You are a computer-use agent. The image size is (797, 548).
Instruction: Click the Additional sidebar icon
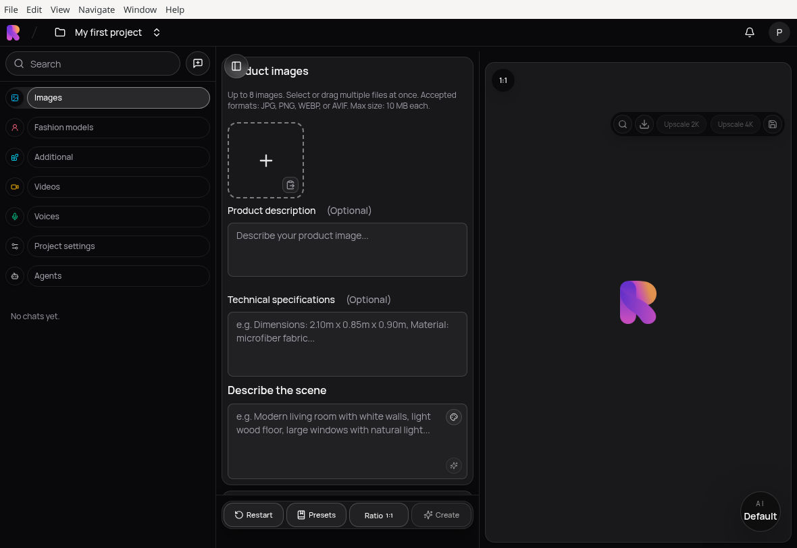(x=15, y=157)
